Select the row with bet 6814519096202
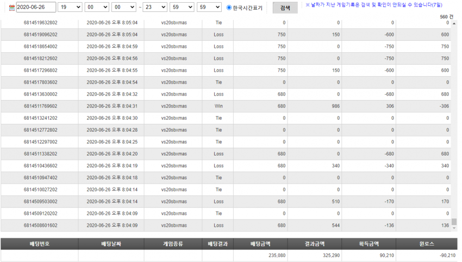This screenshot has height=262, width=462. click(226, 34)
